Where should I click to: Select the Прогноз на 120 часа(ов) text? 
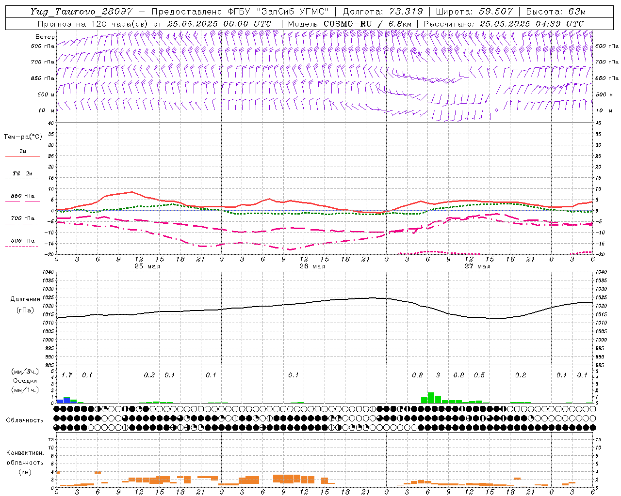pyautogui.click(x=94, y=24)
